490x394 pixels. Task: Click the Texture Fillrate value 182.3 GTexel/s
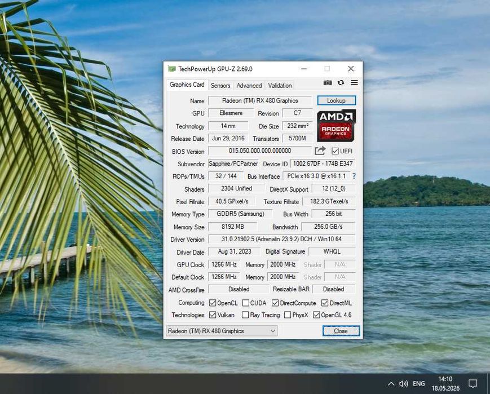(x=329, y=202)
